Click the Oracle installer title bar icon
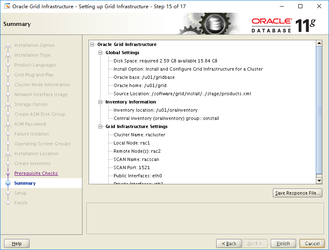The image size is (329, 250). 7,6
